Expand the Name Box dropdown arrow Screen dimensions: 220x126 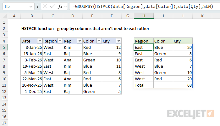pos(31,7)
